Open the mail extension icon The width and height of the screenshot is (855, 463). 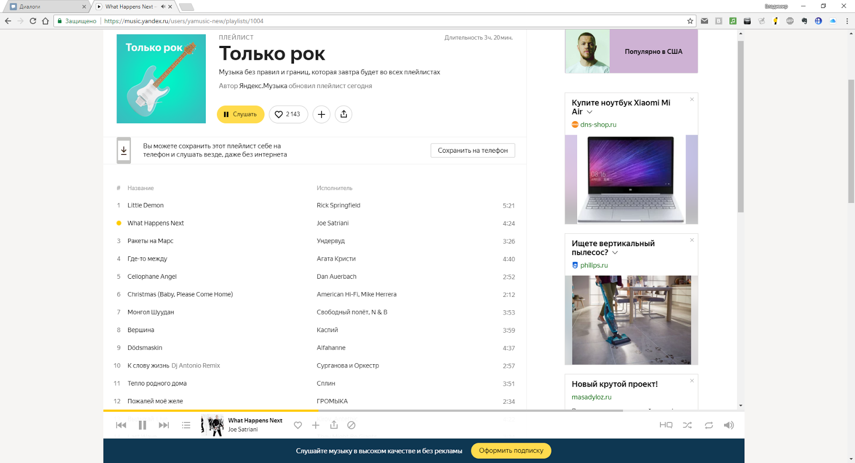pos(704,21)
